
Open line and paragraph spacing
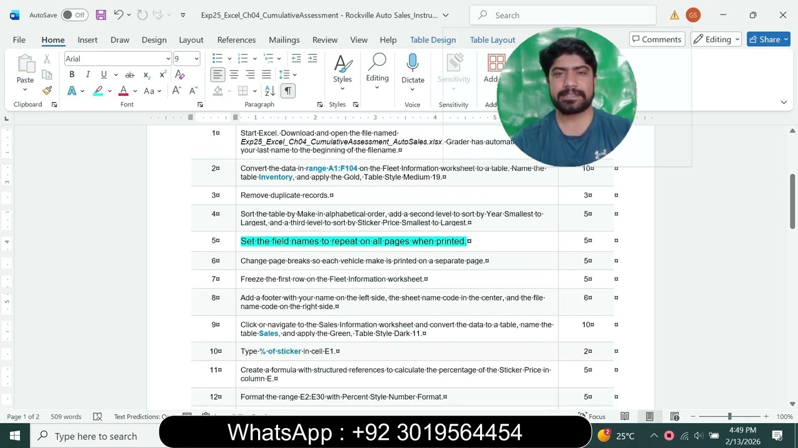[284, 75]
